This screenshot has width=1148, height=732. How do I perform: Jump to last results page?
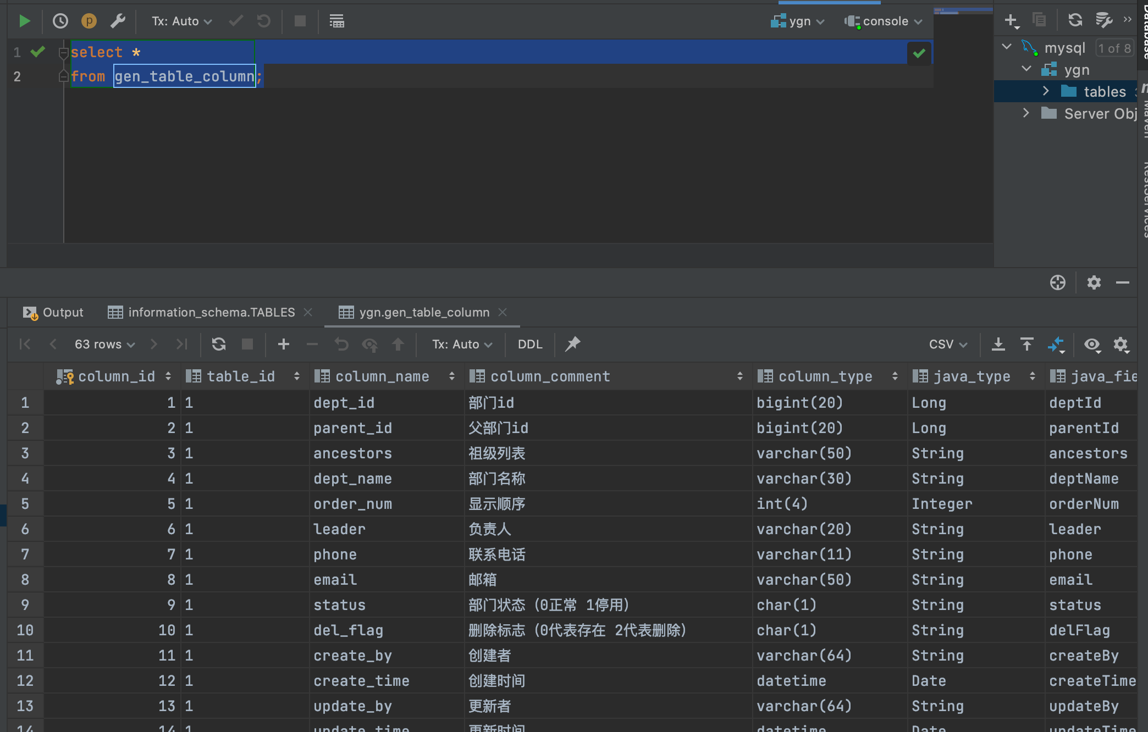point(181,344)
